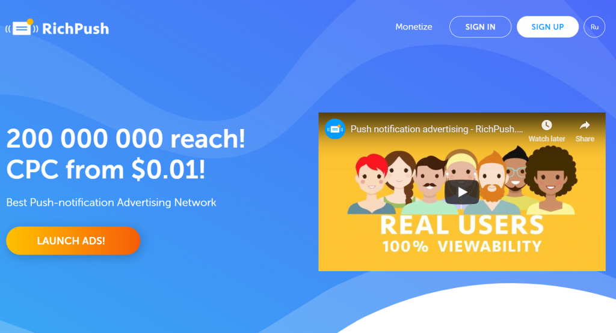
Task: Click REAL USERS text in video thumbnail
Action: [x=461, y=225]
